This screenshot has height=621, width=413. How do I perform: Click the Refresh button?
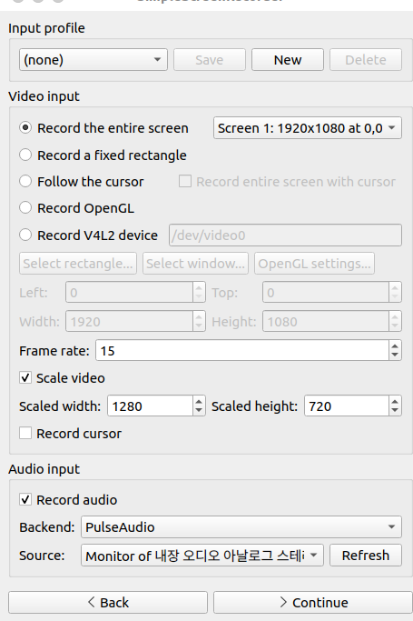(366, 556)
